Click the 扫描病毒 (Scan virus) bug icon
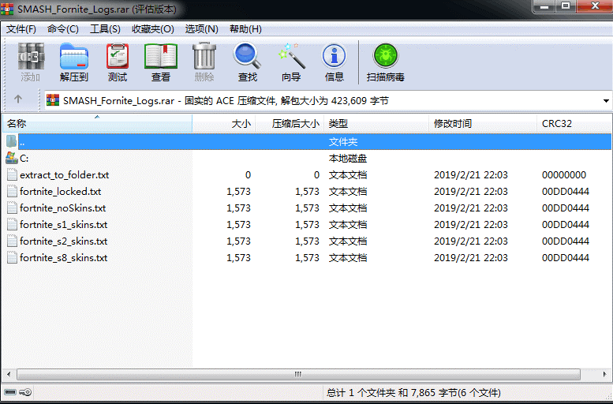This screenshot has height=404, width=613. (x=386, y=56)
